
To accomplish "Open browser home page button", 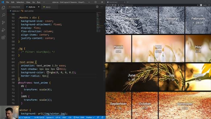I will pyautogui.click(x=115, y=5).
